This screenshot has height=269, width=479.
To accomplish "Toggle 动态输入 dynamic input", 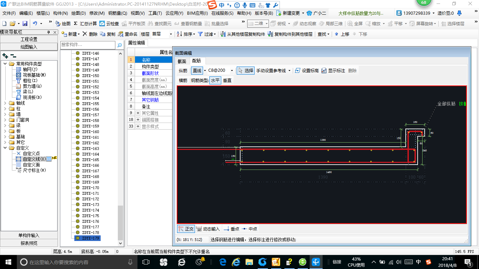I will pos(208,229).
